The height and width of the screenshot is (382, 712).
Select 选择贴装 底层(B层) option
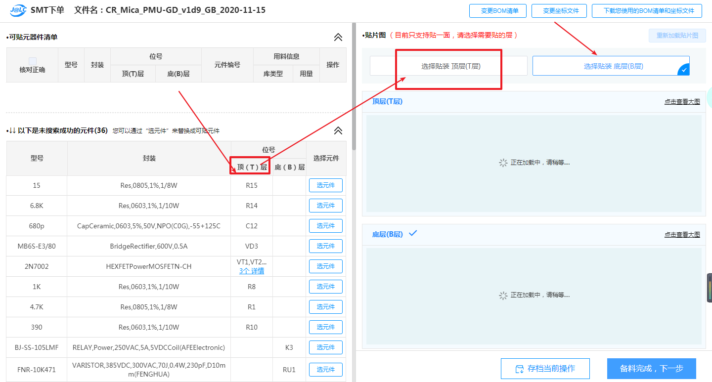pos(611,66)
